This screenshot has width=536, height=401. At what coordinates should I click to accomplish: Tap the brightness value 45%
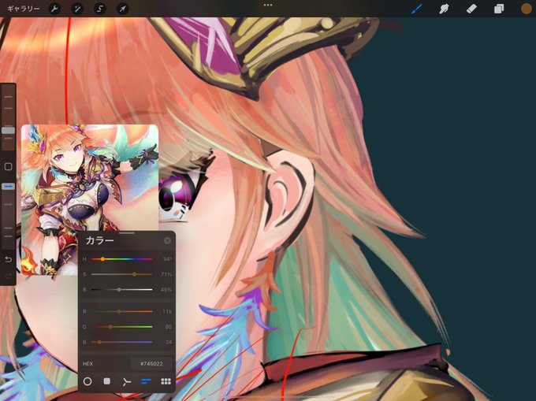(166, 290)
